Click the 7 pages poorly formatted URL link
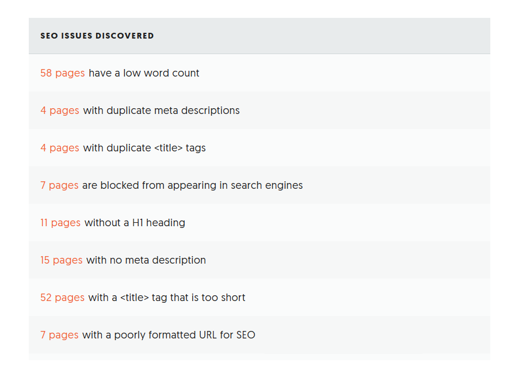Viewport: 507px width, 377px height. pos(60,335)
